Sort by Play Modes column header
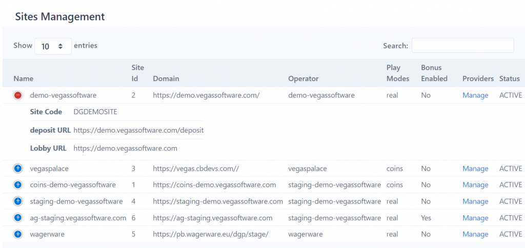525x248 pixels. (x=398, y=73)
